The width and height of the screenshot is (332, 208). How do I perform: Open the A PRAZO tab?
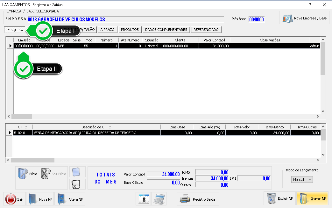108,30
